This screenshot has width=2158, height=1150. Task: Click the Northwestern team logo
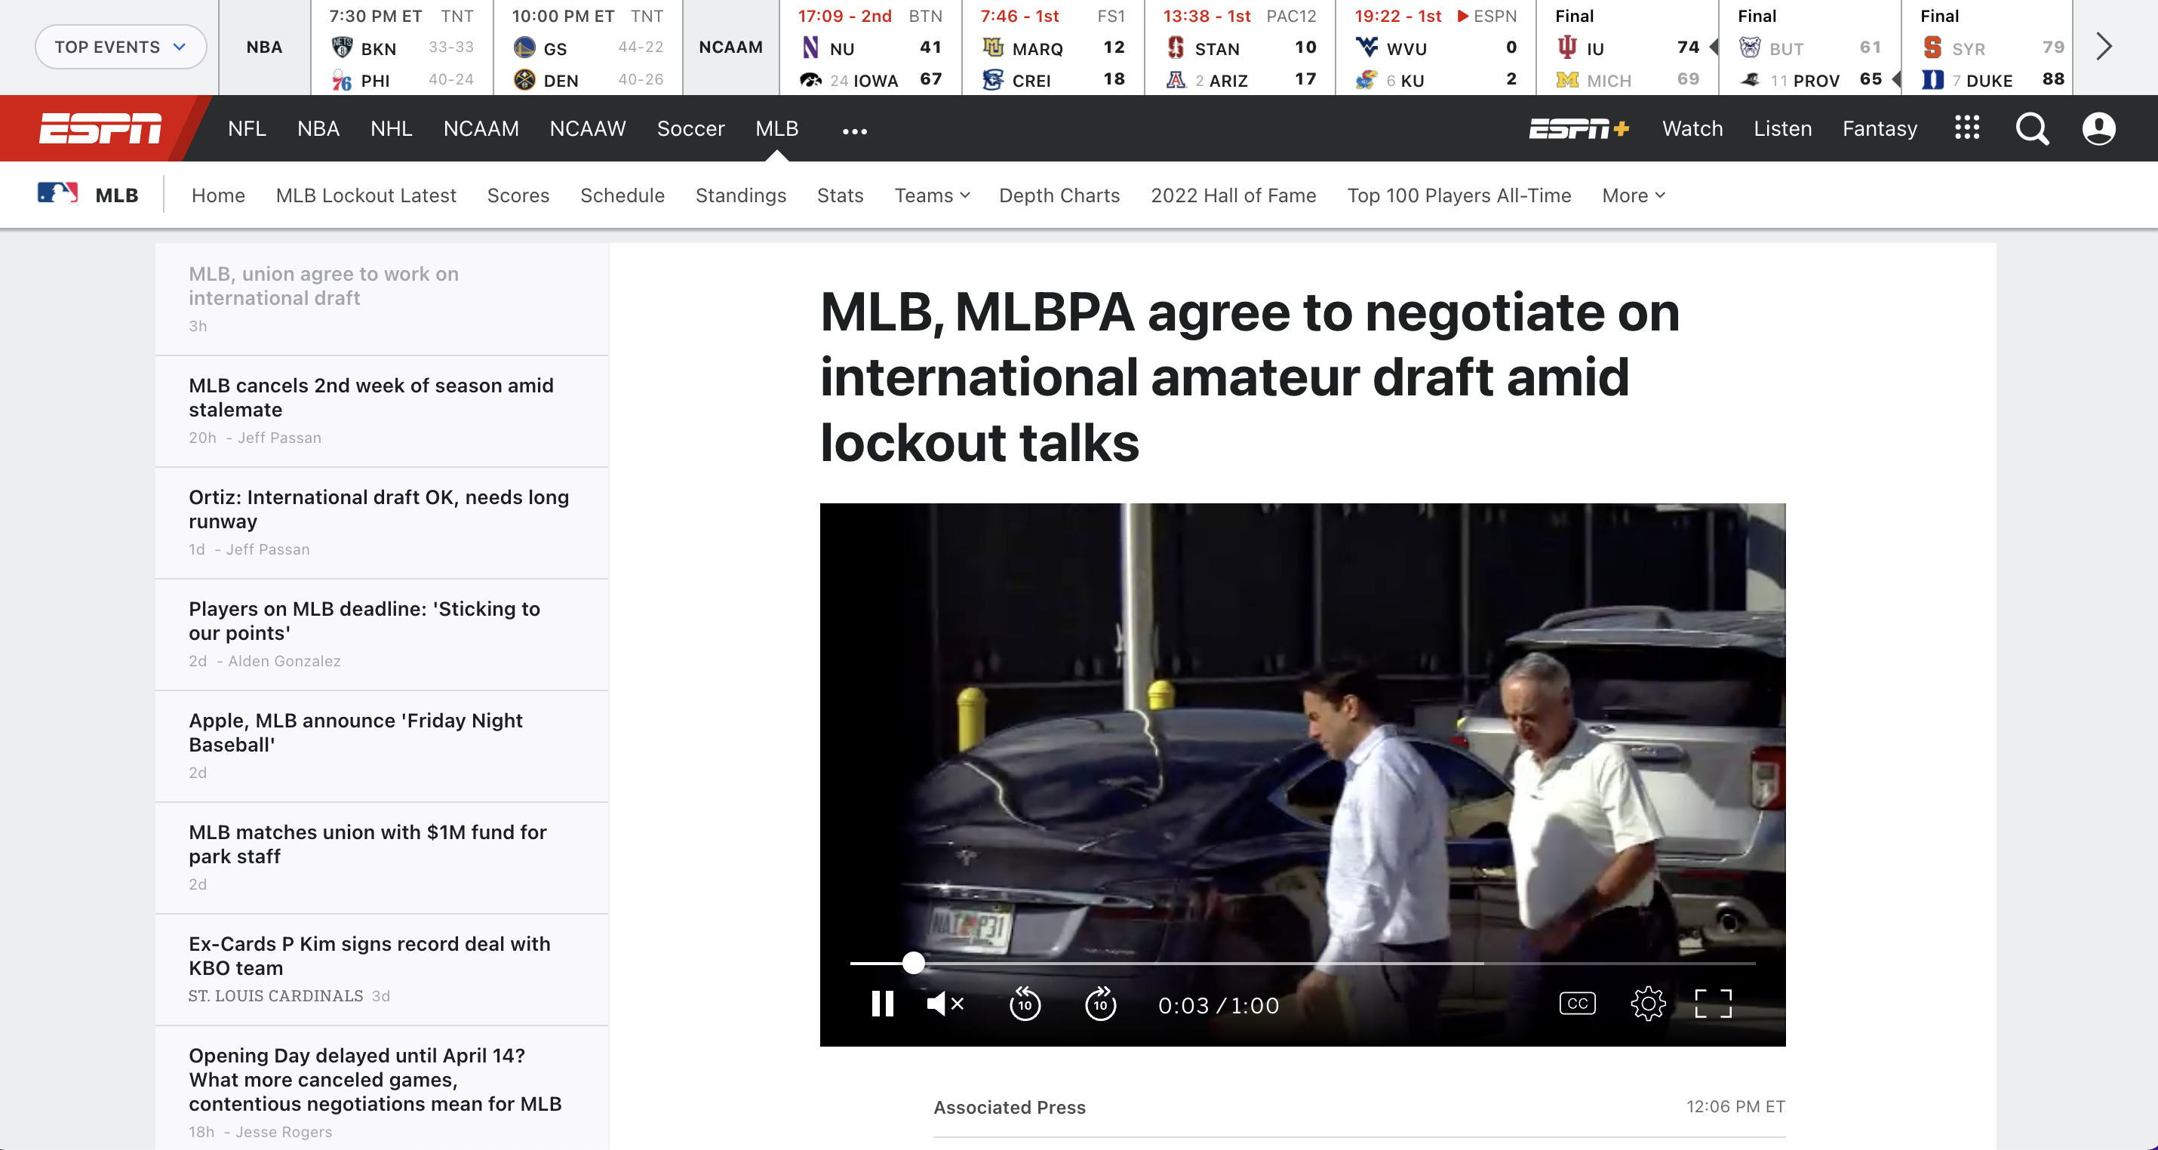tap(810, 47)
